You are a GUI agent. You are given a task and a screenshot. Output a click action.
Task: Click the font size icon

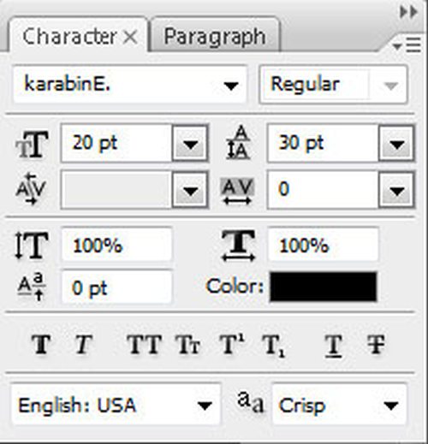[32, 145]
